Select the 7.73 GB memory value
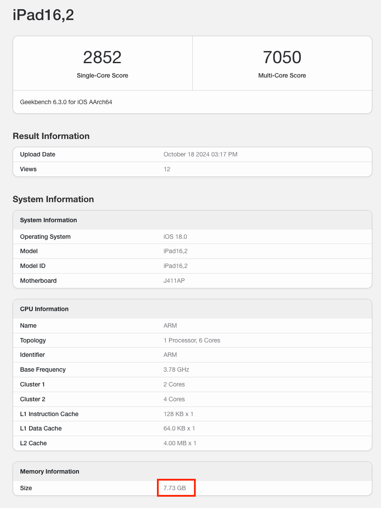This screenshot has width=381, height=508. point(175,488)
